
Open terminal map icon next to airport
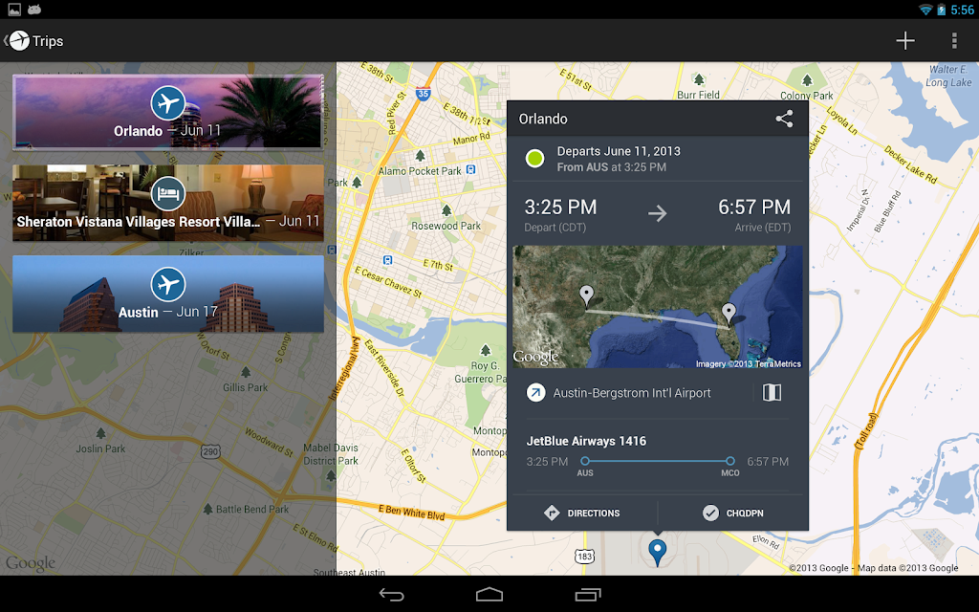pyautogui.click(x=772, y=392)
